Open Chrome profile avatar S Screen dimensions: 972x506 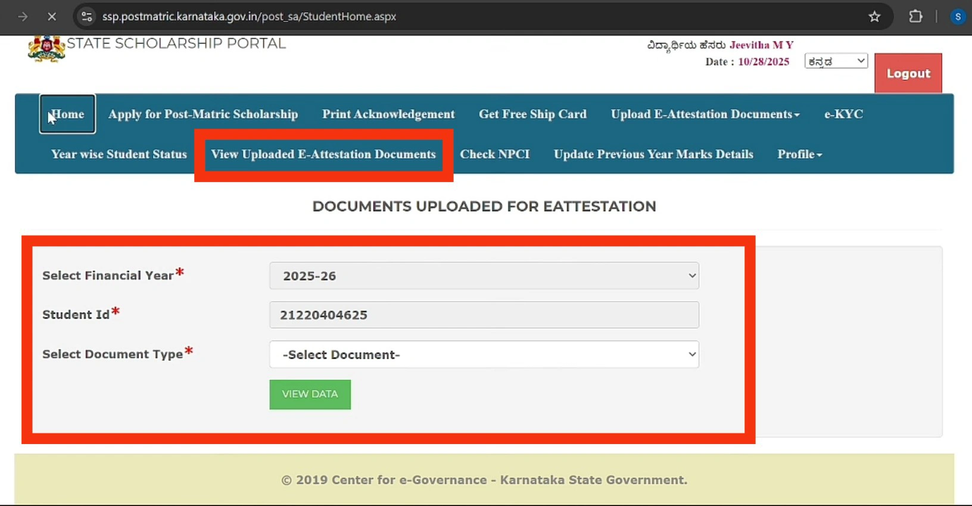958,17
